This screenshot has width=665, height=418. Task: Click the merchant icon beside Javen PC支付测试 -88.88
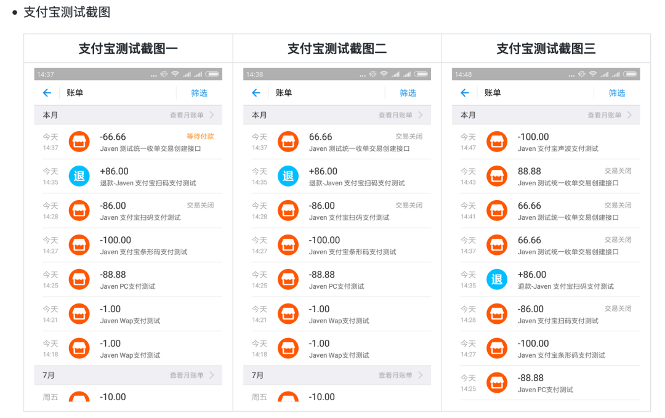79,279
